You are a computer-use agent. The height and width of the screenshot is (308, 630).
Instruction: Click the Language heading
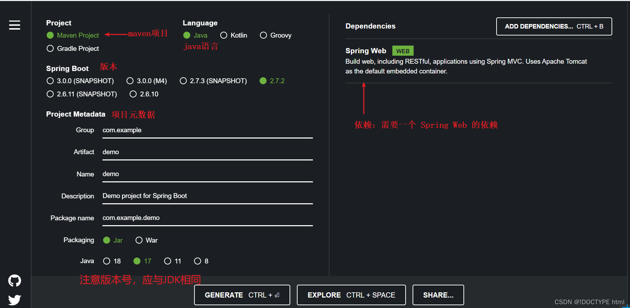[x=200, y=23]
